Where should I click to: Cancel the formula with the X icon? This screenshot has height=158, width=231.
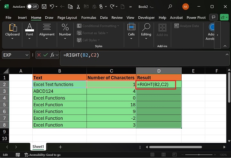pyautogui.click(x=39, y=55)
